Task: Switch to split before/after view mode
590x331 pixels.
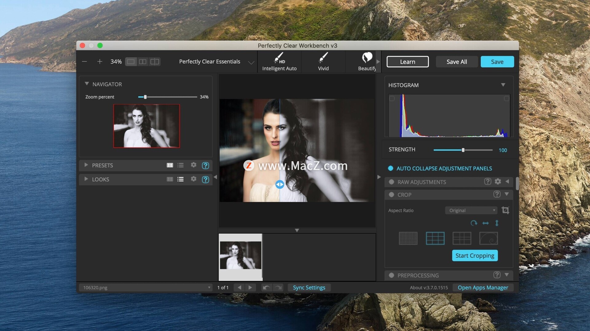Action: 155,62
